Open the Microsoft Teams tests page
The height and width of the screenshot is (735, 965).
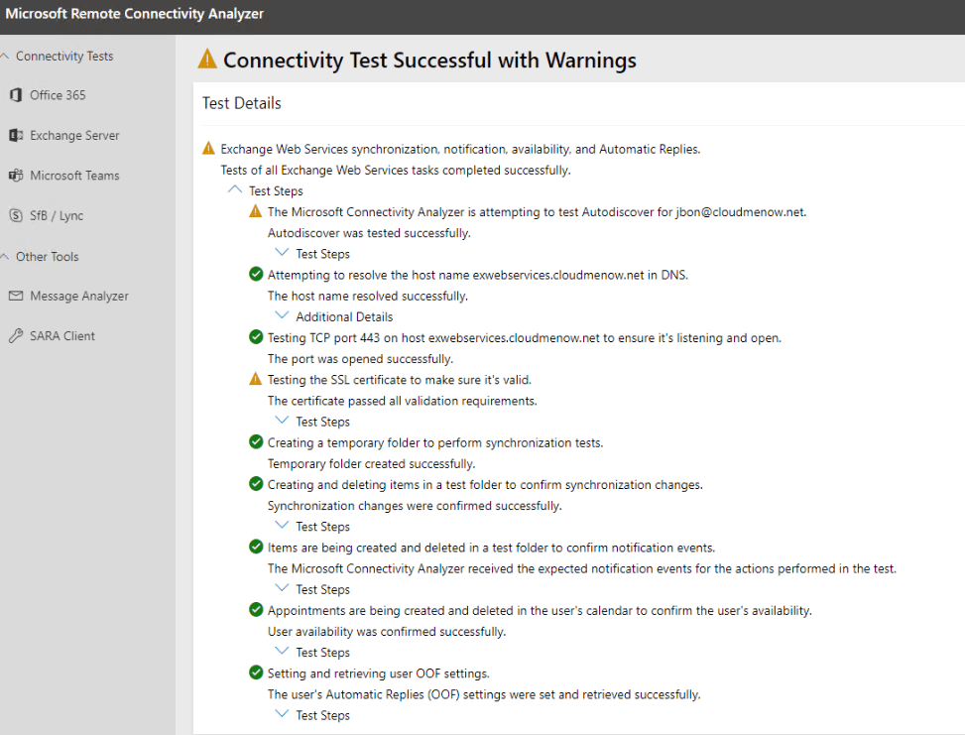74,176
